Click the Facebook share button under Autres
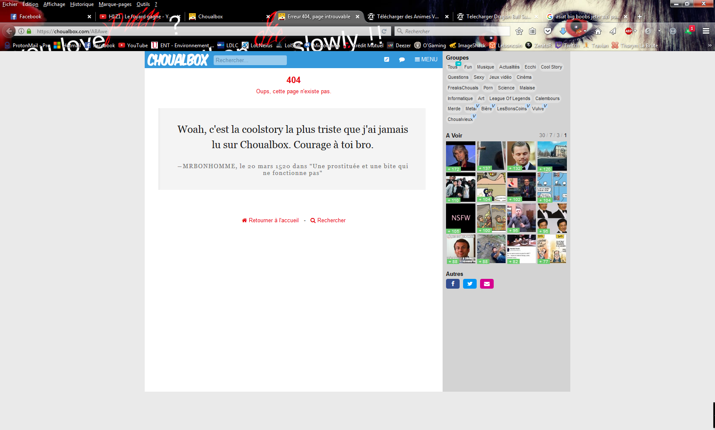Viewport: 715px width, 430px height. click(452, 284)
